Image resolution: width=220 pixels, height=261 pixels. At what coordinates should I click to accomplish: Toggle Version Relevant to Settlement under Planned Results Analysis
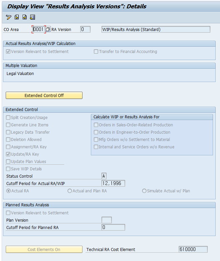8,213
